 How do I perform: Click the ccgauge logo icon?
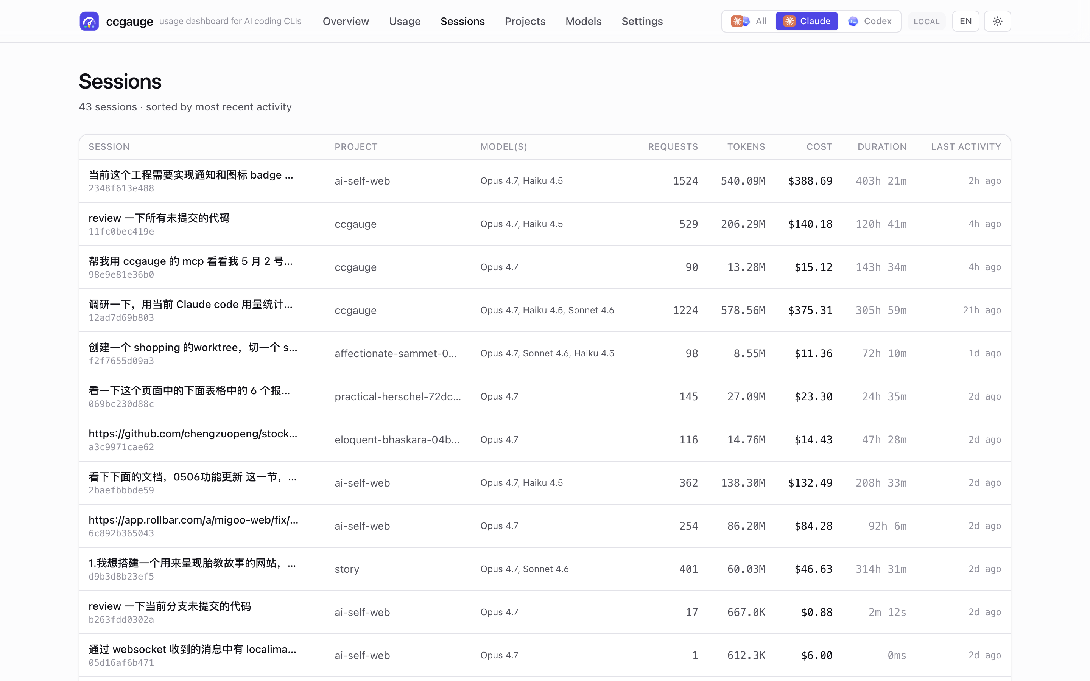click(89, 21)
